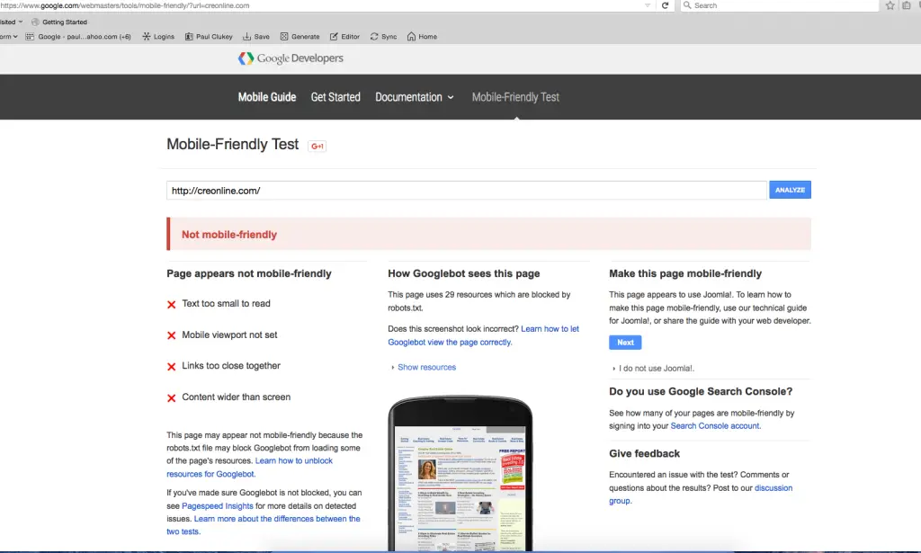Click the 'Page appears not mobile-friendly' heading

coord(249,273)
